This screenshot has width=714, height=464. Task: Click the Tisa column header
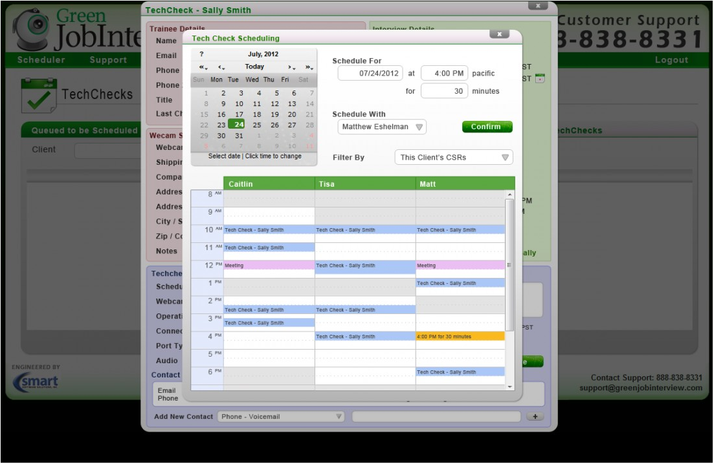365,184
